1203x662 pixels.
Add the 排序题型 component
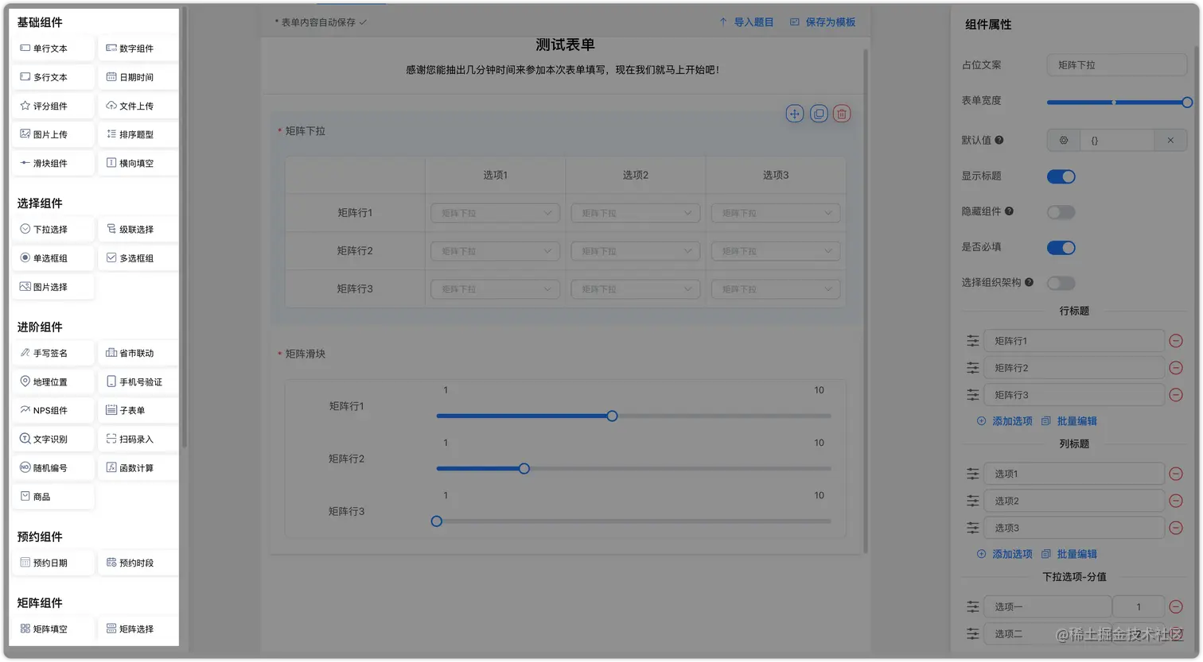138,134
